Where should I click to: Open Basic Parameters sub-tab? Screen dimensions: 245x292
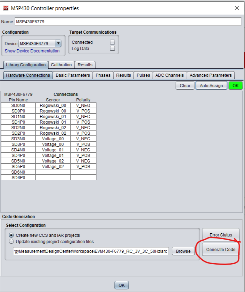[x=73, y=75]
